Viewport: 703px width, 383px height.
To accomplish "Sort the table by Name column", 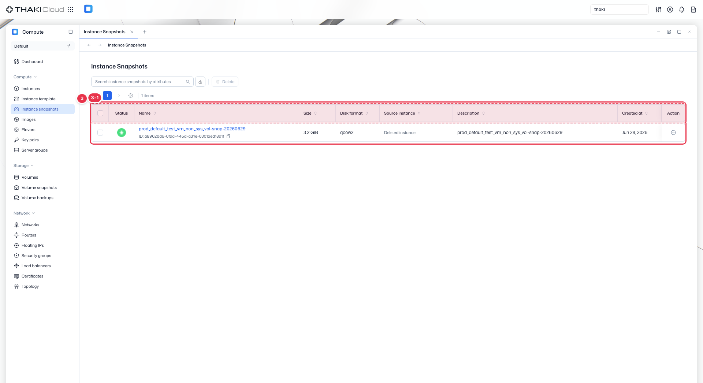I will click(148, 113).
